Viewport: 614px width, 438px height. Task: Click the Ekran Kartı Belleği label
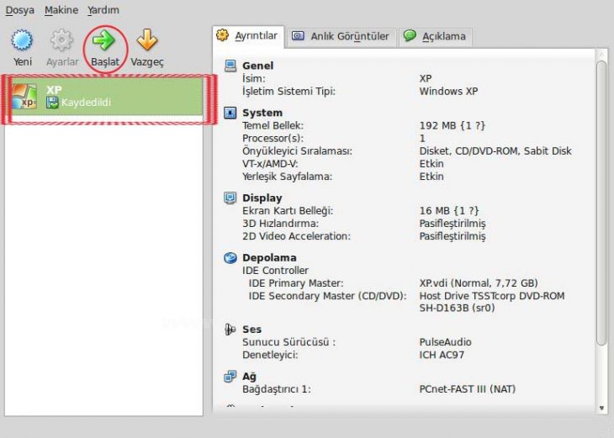pyautogui.click(x=288, y=211)
